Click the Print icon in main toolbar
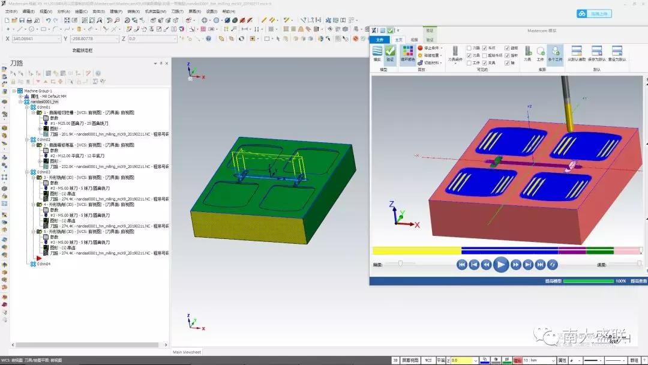 29,20
